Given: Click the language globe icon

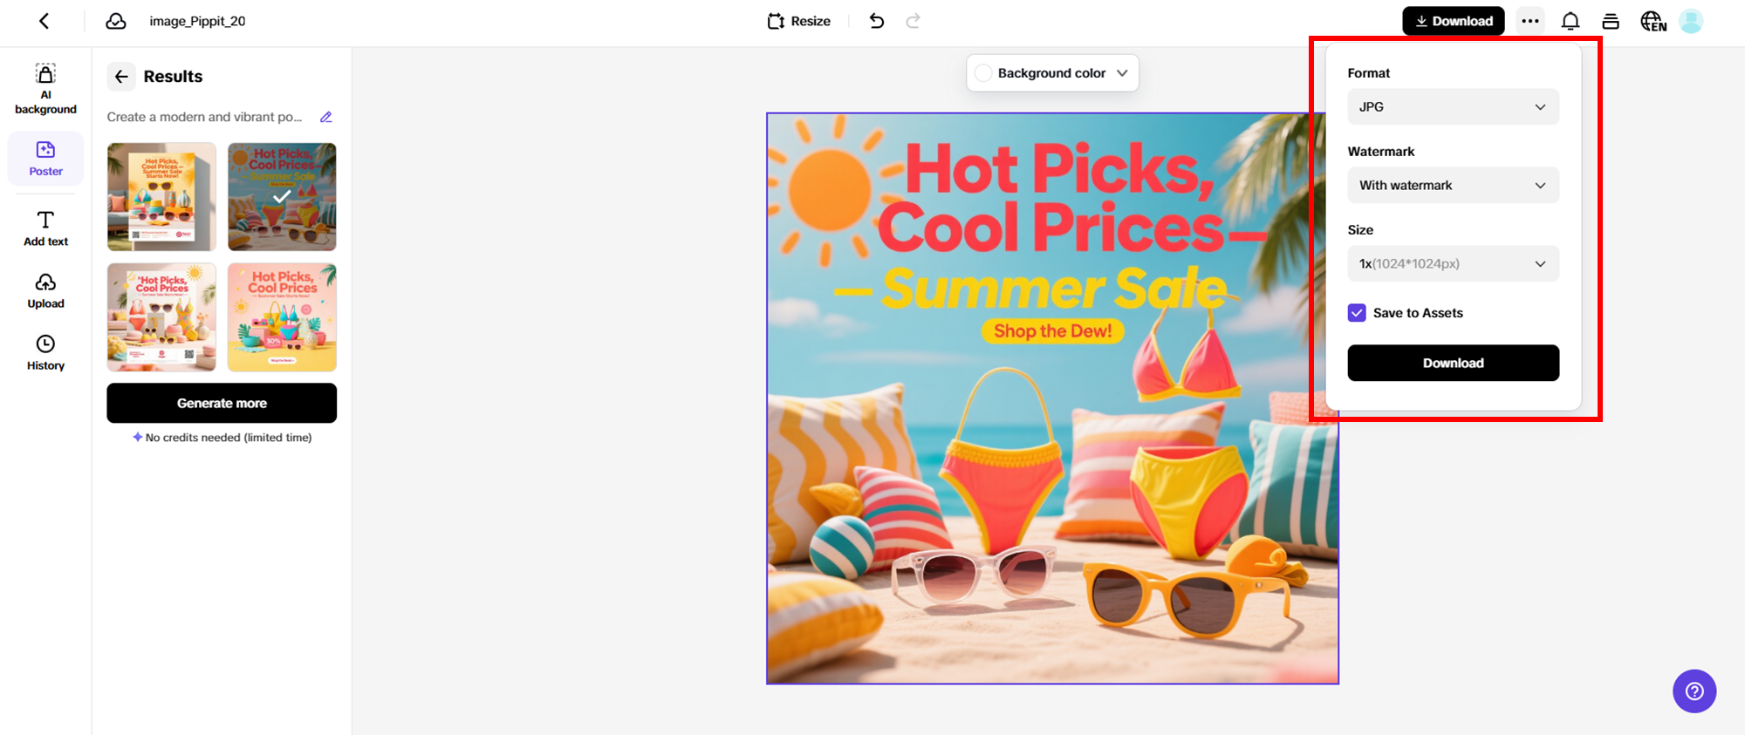Looking at the screenshot, I should click(1653, 21).
